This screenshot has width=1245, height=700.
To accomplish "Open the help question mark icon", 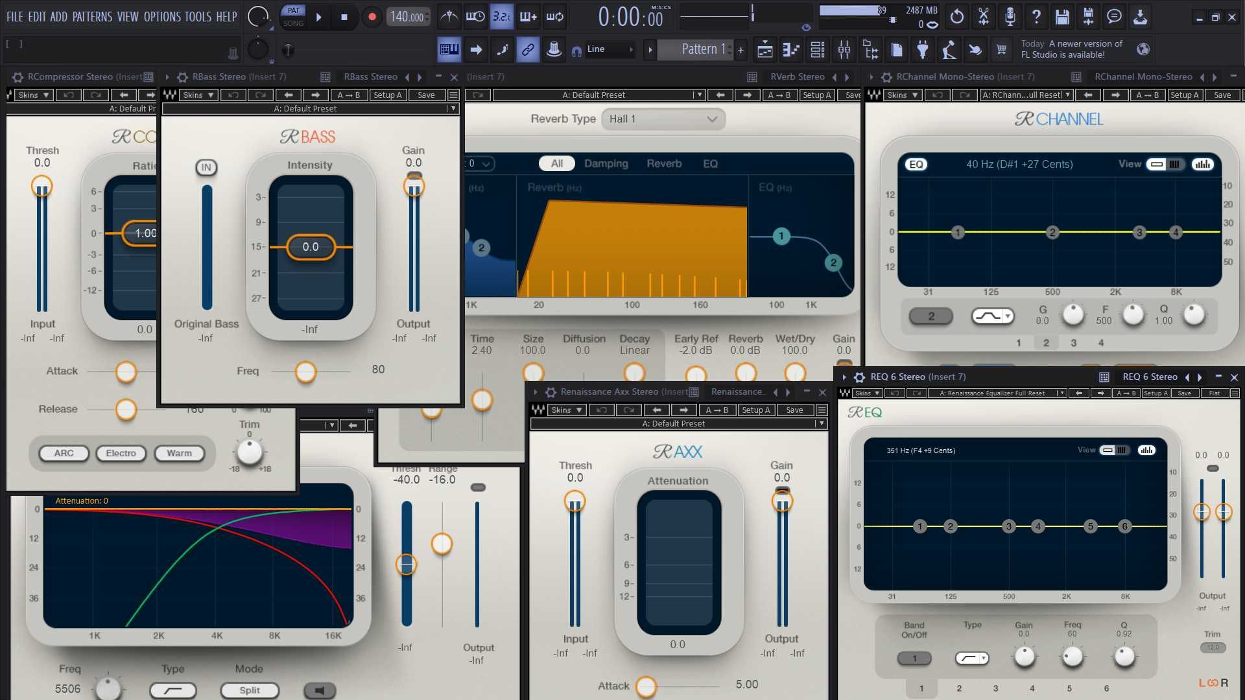I will 1036,17.
